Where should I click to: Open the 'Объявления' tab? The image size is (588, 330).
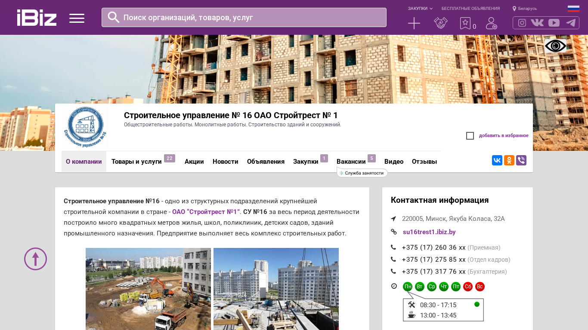pos(266,162)
